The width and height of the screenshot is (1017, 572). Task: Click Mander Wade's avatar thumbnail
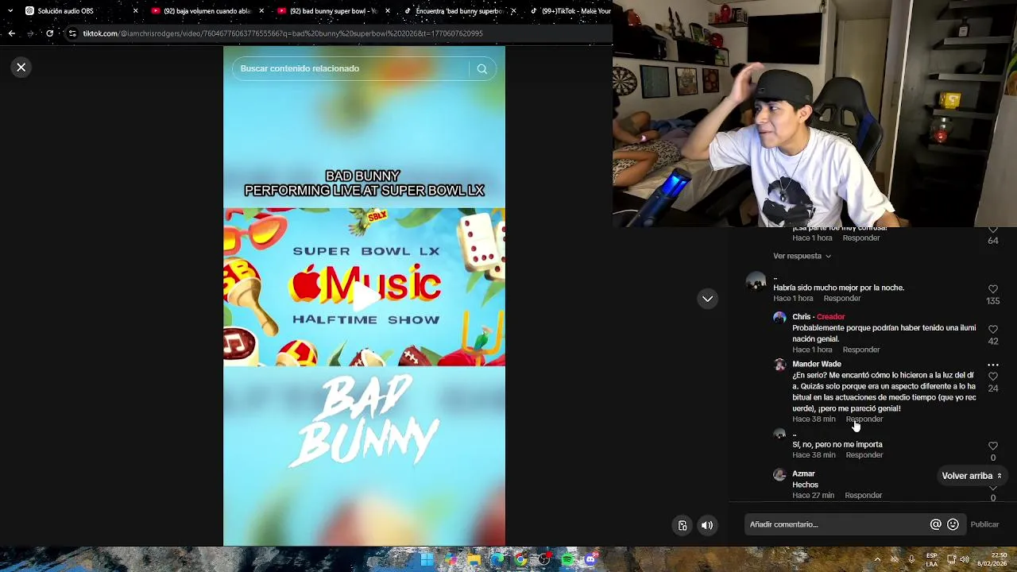(x=779, y=365)
